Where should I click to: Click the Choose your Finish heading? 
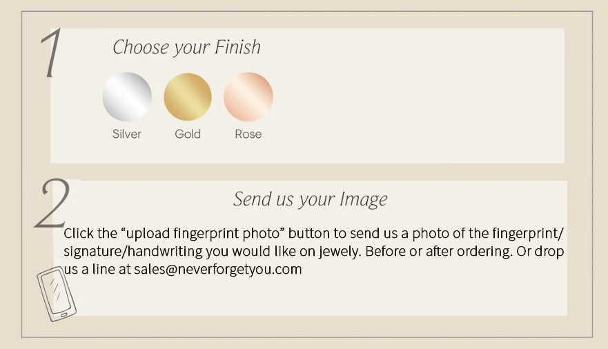(x=186, y=48)
